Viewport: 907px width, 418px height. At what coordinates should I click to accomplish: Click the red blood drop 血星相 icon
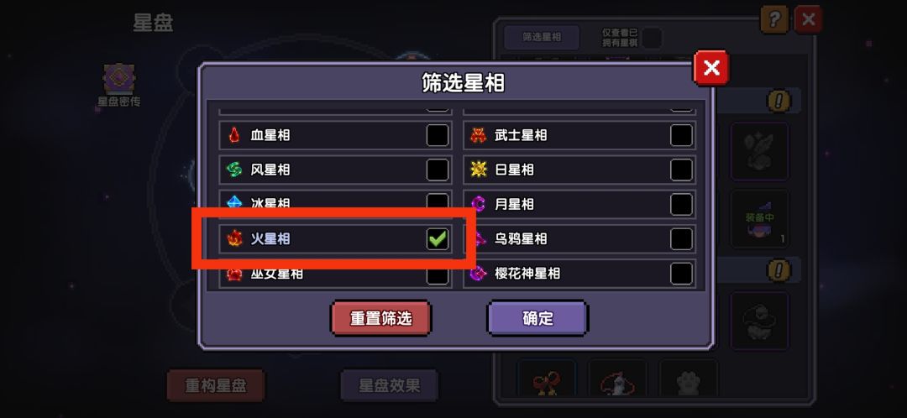click(x=234, y=135)
